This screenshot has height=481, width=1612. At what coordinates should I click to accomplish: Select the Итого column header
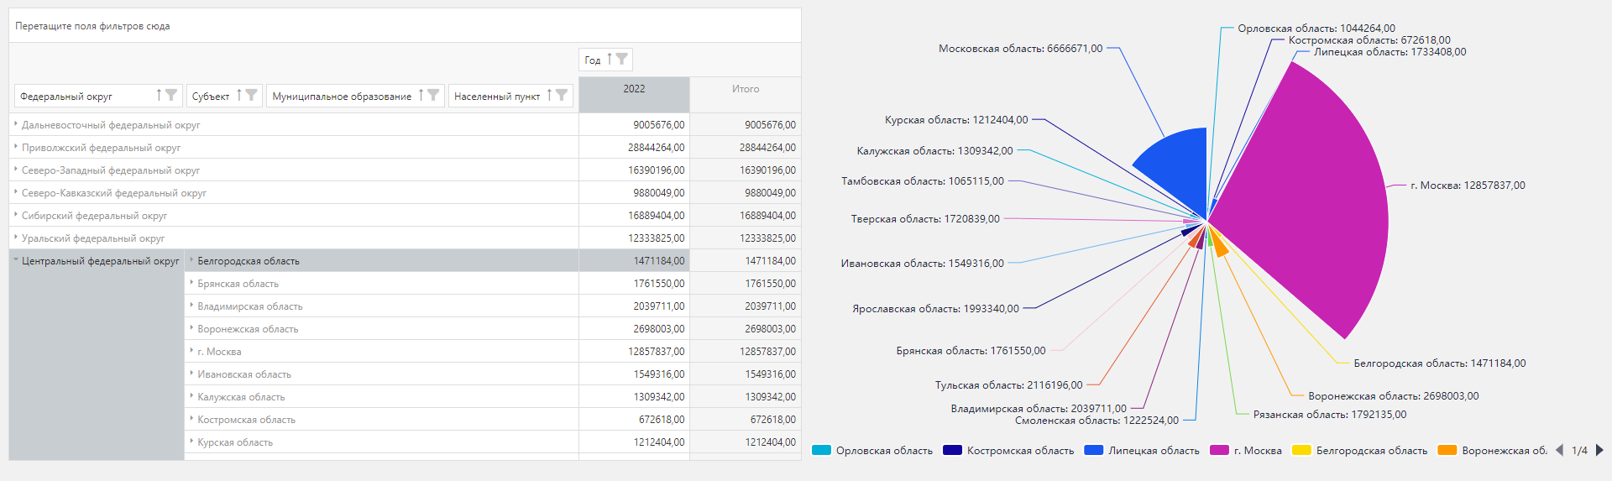(745, 89)
